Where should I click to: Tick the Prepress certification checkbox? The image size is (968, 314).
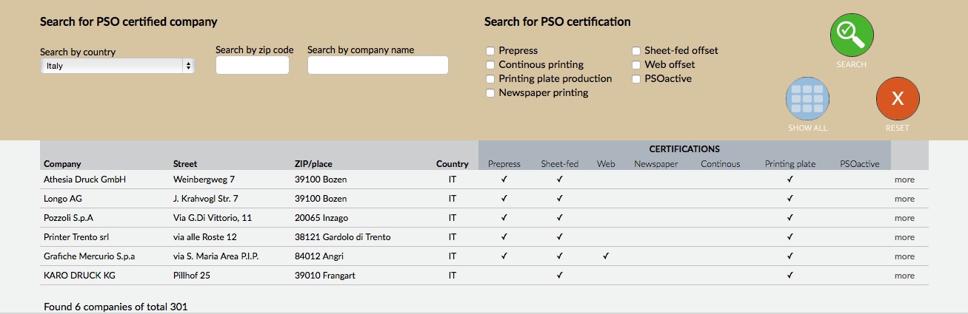(x=490, y=51)
